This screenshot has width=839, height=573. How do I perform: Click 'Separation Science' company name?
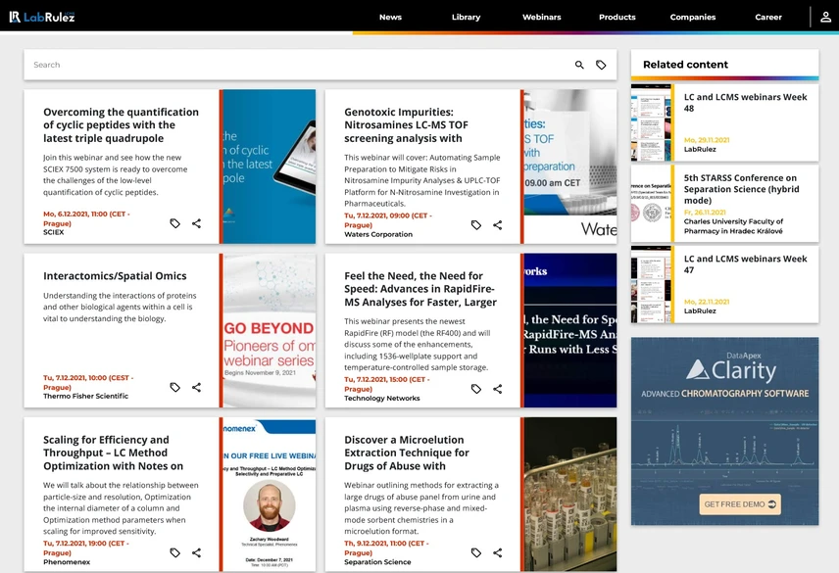(x=377, y=562)
